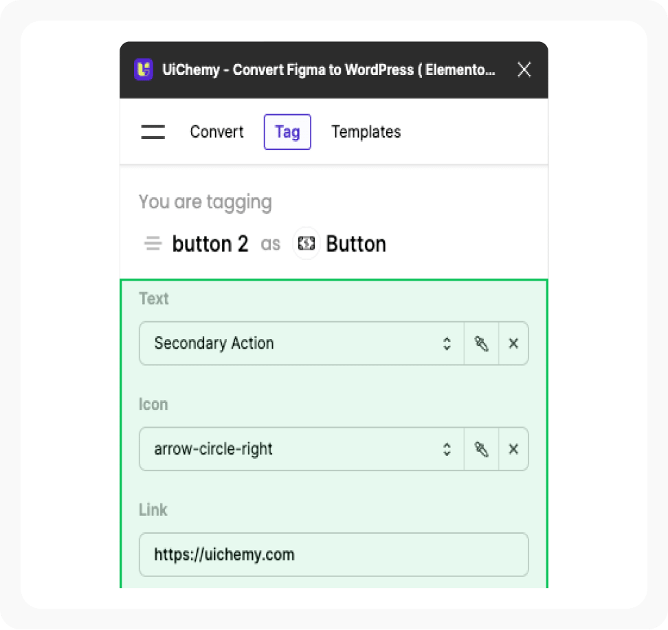668x630 pixels.
Task: Focus the Link URL input field
Action: [x=334, y=554]
